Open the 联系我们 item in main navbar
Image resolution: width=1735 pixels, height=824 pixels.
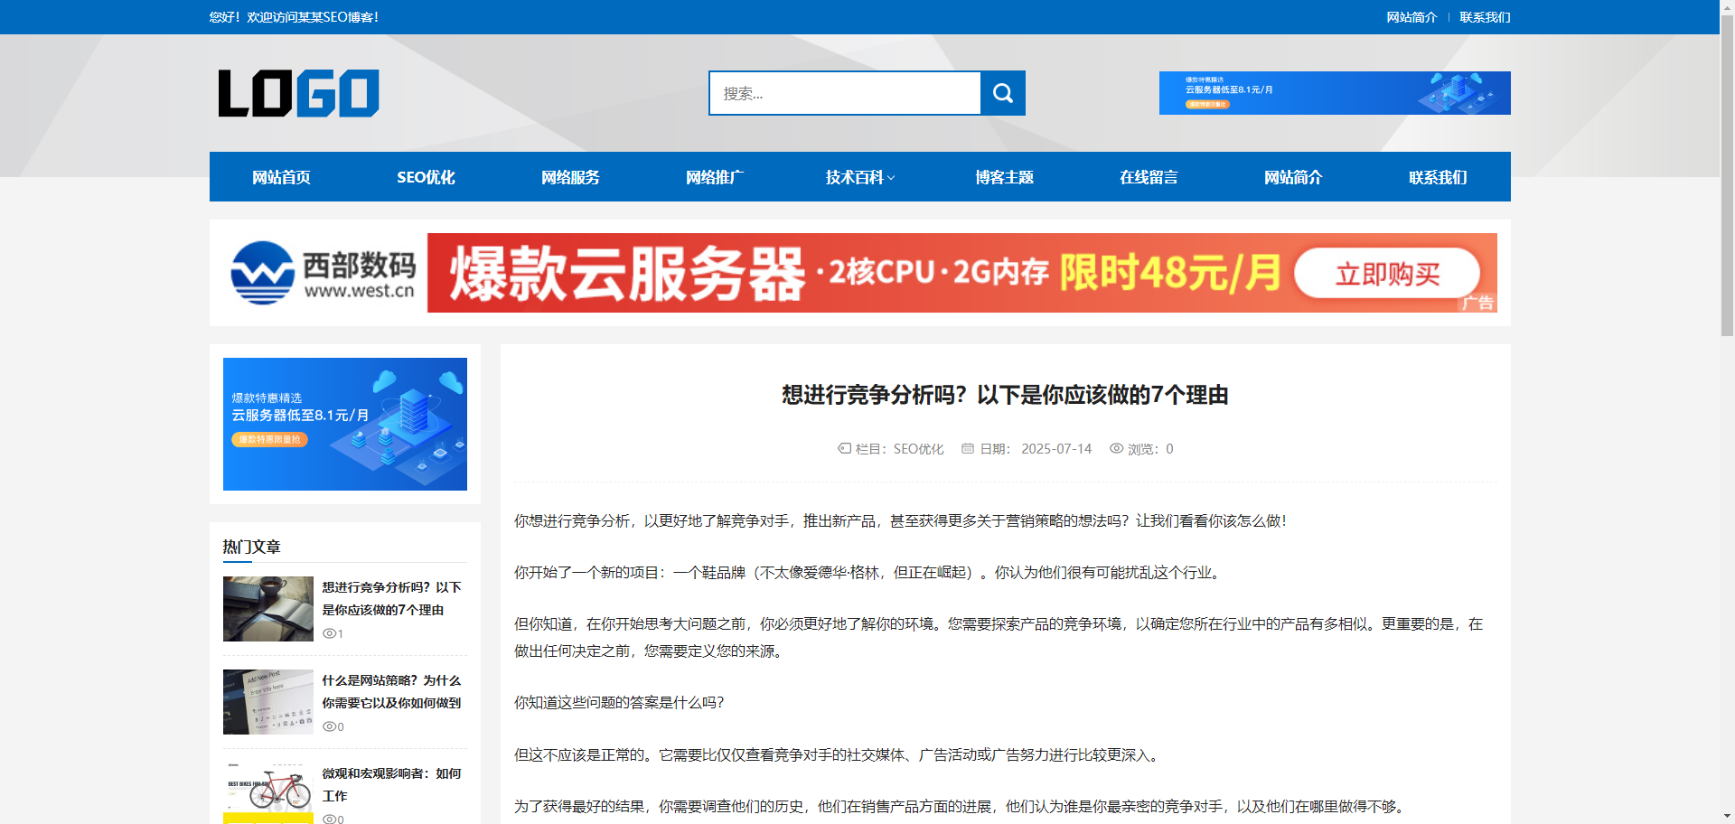[x=1438, y=177]
